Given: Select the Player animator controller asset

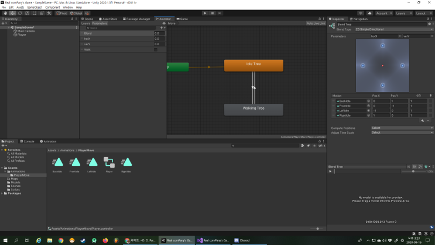Looking at the screenshot, I should pyautogui.click(x=109, y=165).
